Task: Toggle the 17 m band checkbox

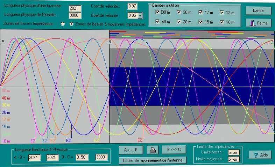Action: pos(200,12)
